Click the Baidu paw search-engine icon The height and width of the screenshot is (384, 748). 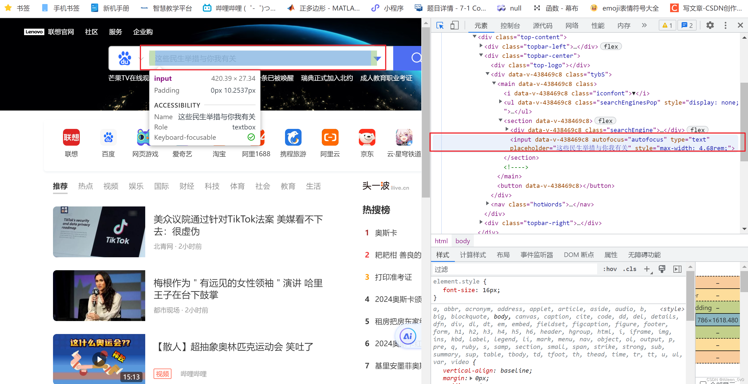click(x=125, y=58)
